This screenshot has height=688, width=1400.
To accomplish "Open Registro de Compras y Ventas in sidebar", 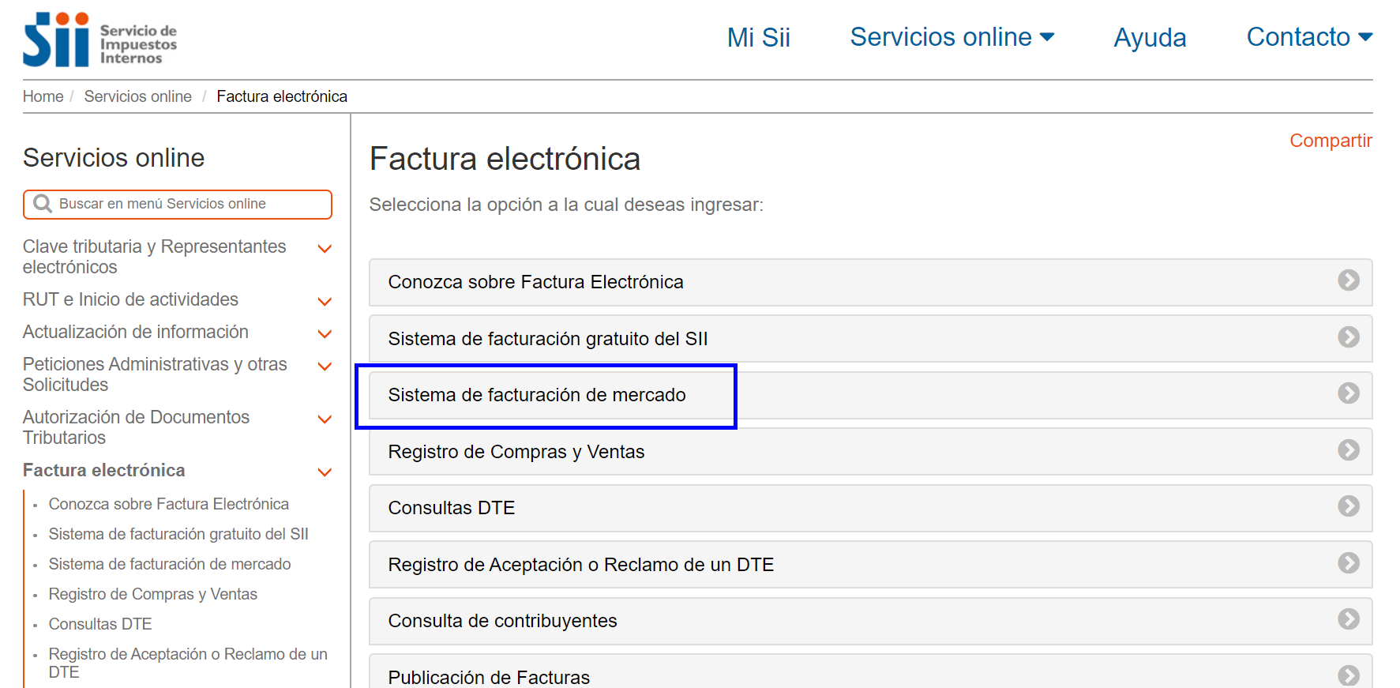I will tap(152, 594).
